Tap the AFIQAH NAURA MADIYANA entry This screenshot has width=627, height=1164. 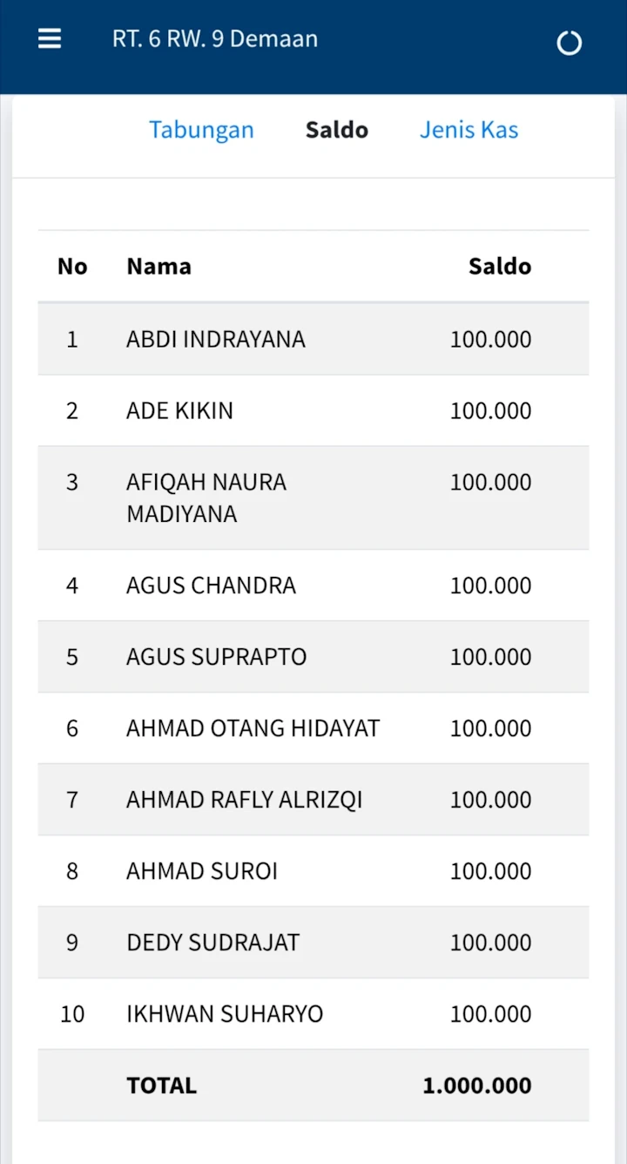click(206, 497)
